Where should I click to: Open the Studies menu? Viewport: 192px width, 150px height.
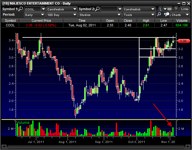[100, 14]
